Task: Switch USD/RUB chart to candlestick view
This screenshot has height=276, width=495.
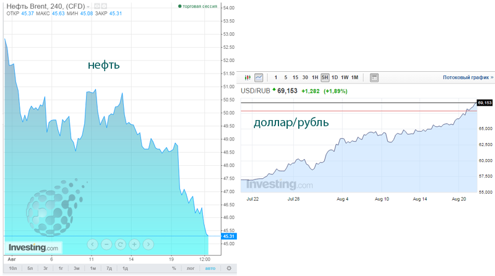Action: (247, 77)
